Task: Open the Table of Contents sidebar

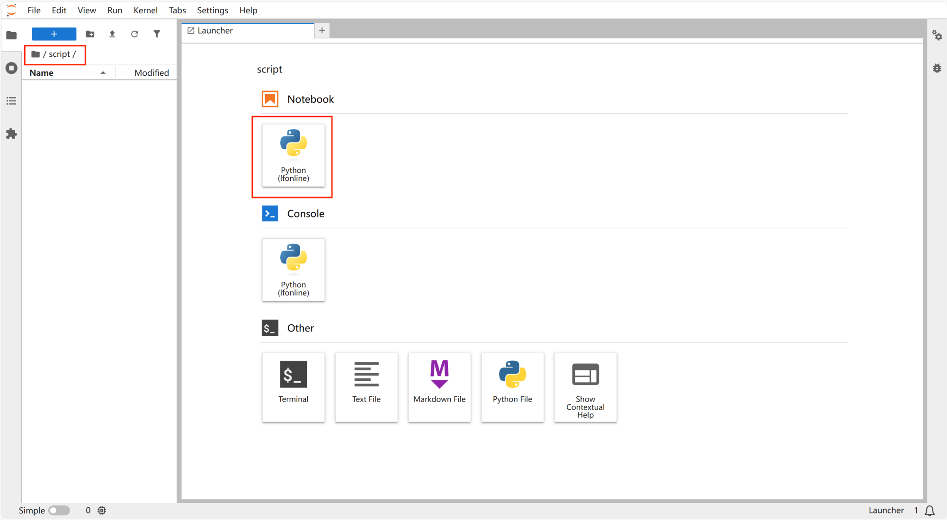Action: [x=11, y=101]
